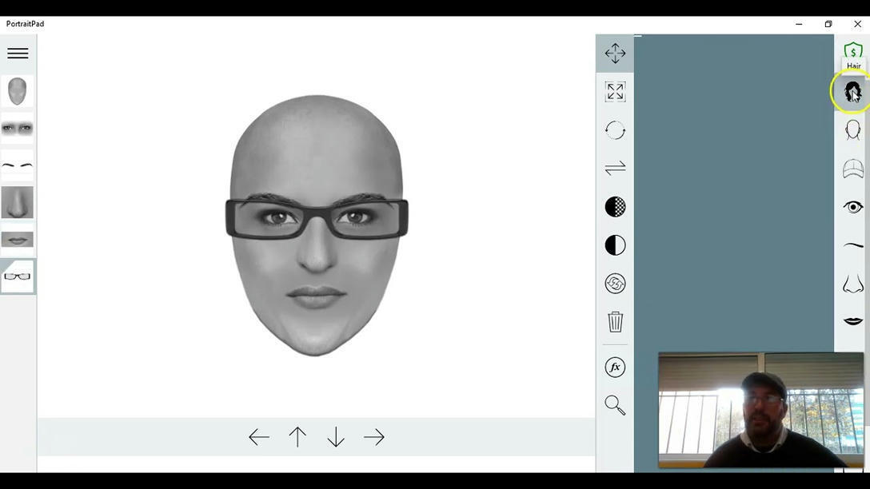Nudge feature left with left arrow
Screen dimensions: 870x489
pos(259,437)
